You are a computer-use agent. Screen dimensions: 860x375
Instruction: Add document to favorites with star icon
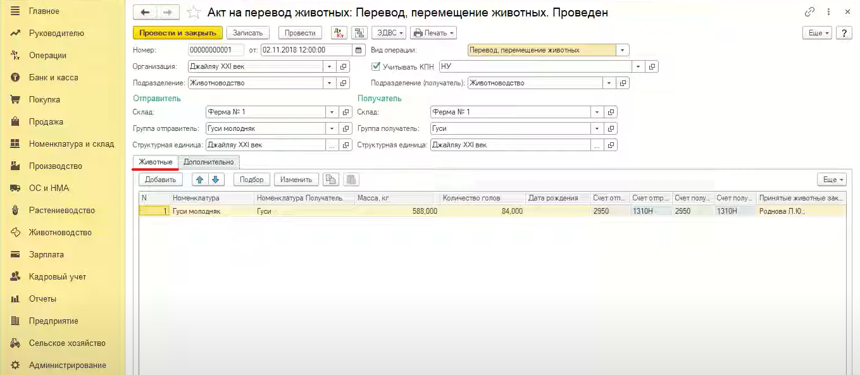[x=195, y=13]
